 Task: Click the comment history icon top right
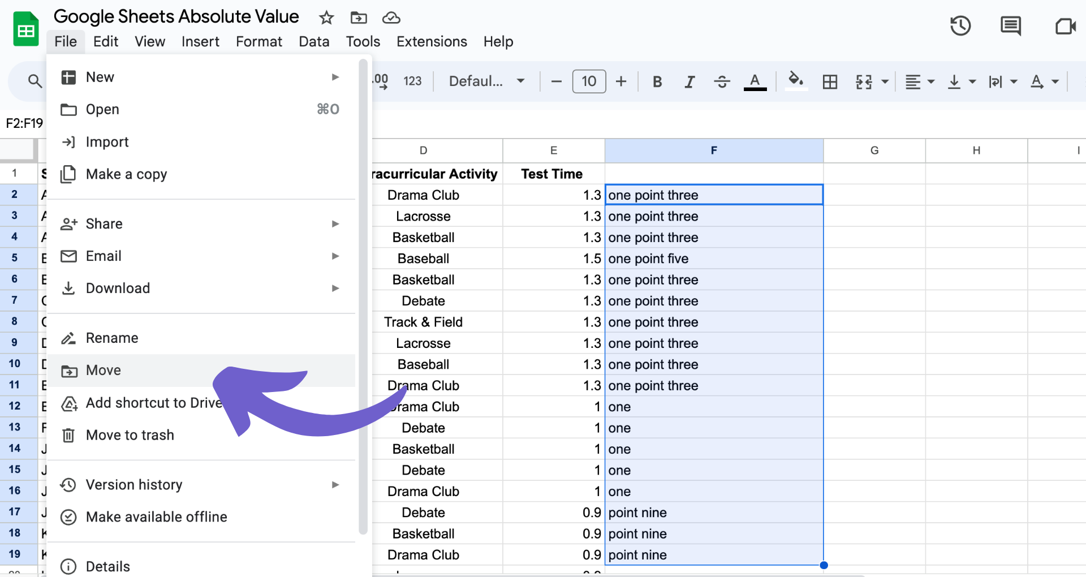point(1010,26)
